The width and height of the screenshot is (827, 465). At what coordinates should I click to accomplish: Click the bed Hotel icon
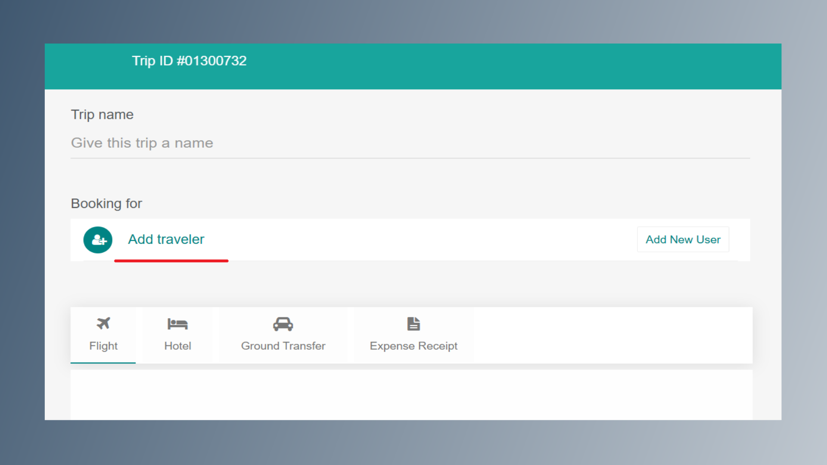(177, 324)
